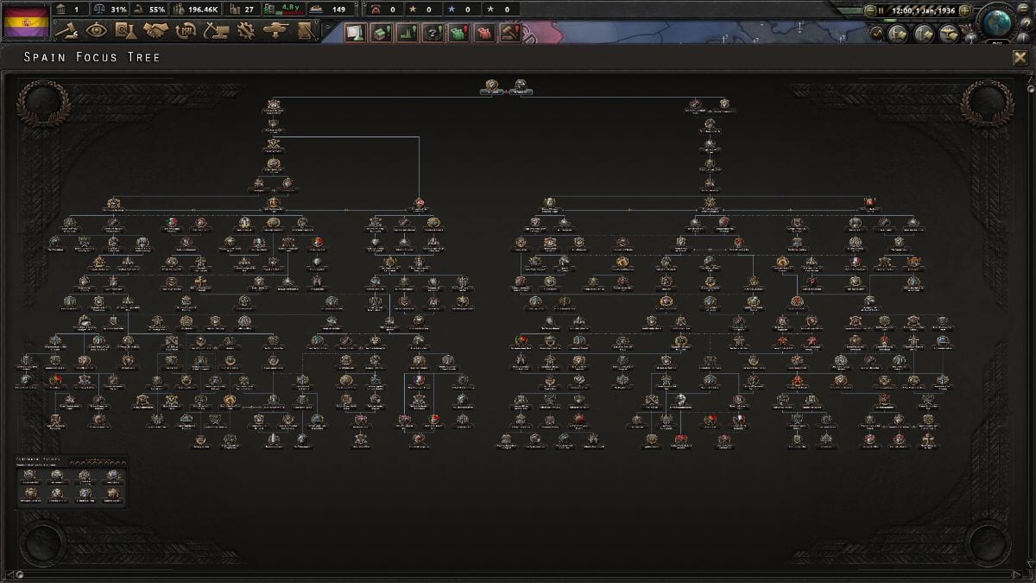This screenshot has height=583, width=1036.
Task: Open Recruit & Deploy via the tank icon
Action: tap(275, 32)
